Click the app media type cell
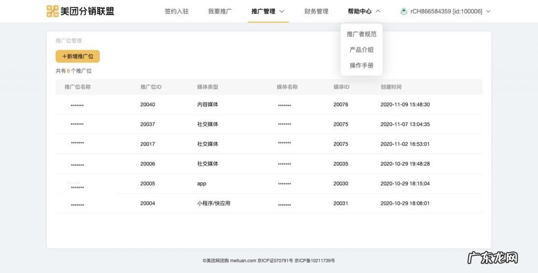 [x=202, y=184]
